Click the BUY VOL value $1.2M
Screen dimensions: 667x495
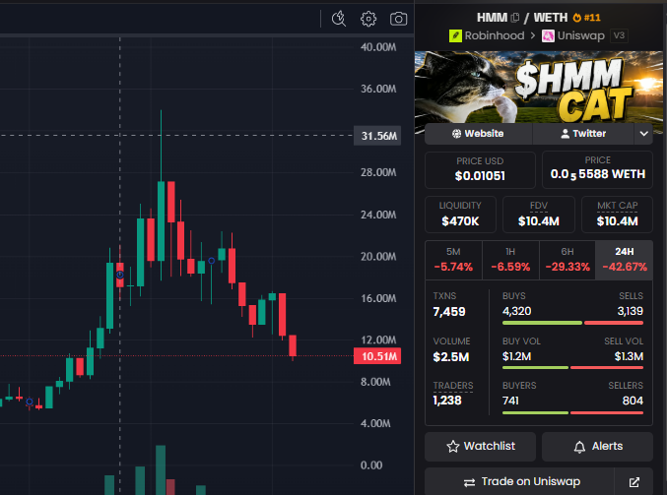(516, 356)
